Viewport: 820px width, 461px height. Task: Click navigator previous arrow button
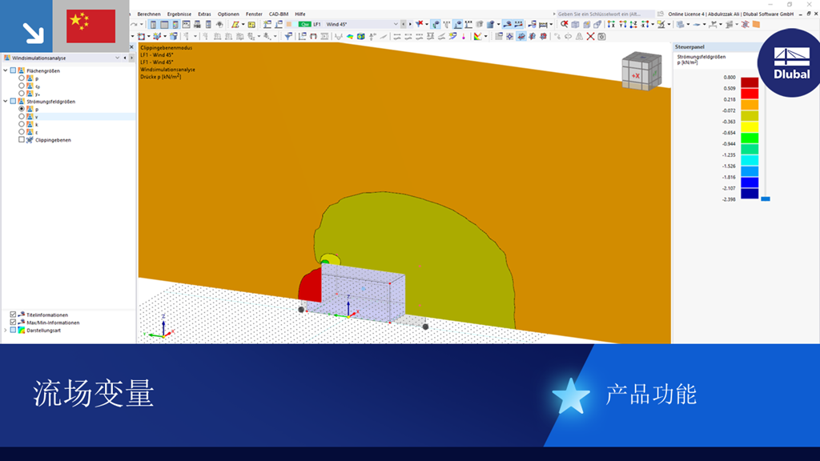pyautogui.click(x=124, y=58)
